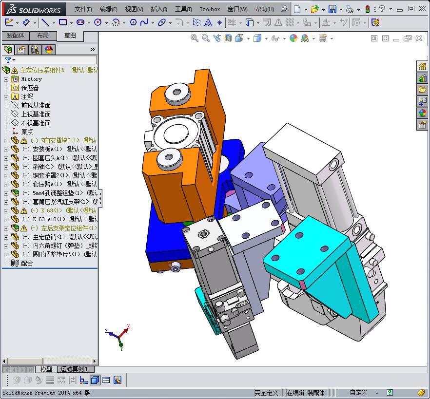Toggle the 3D Views cube button
This screenshot has width=430, height=399.
[x=95, y=380]
